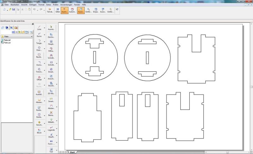Toggle the highlighted Ausrichten button beside Gitter
253x154 pixels.
click(65, 10)
